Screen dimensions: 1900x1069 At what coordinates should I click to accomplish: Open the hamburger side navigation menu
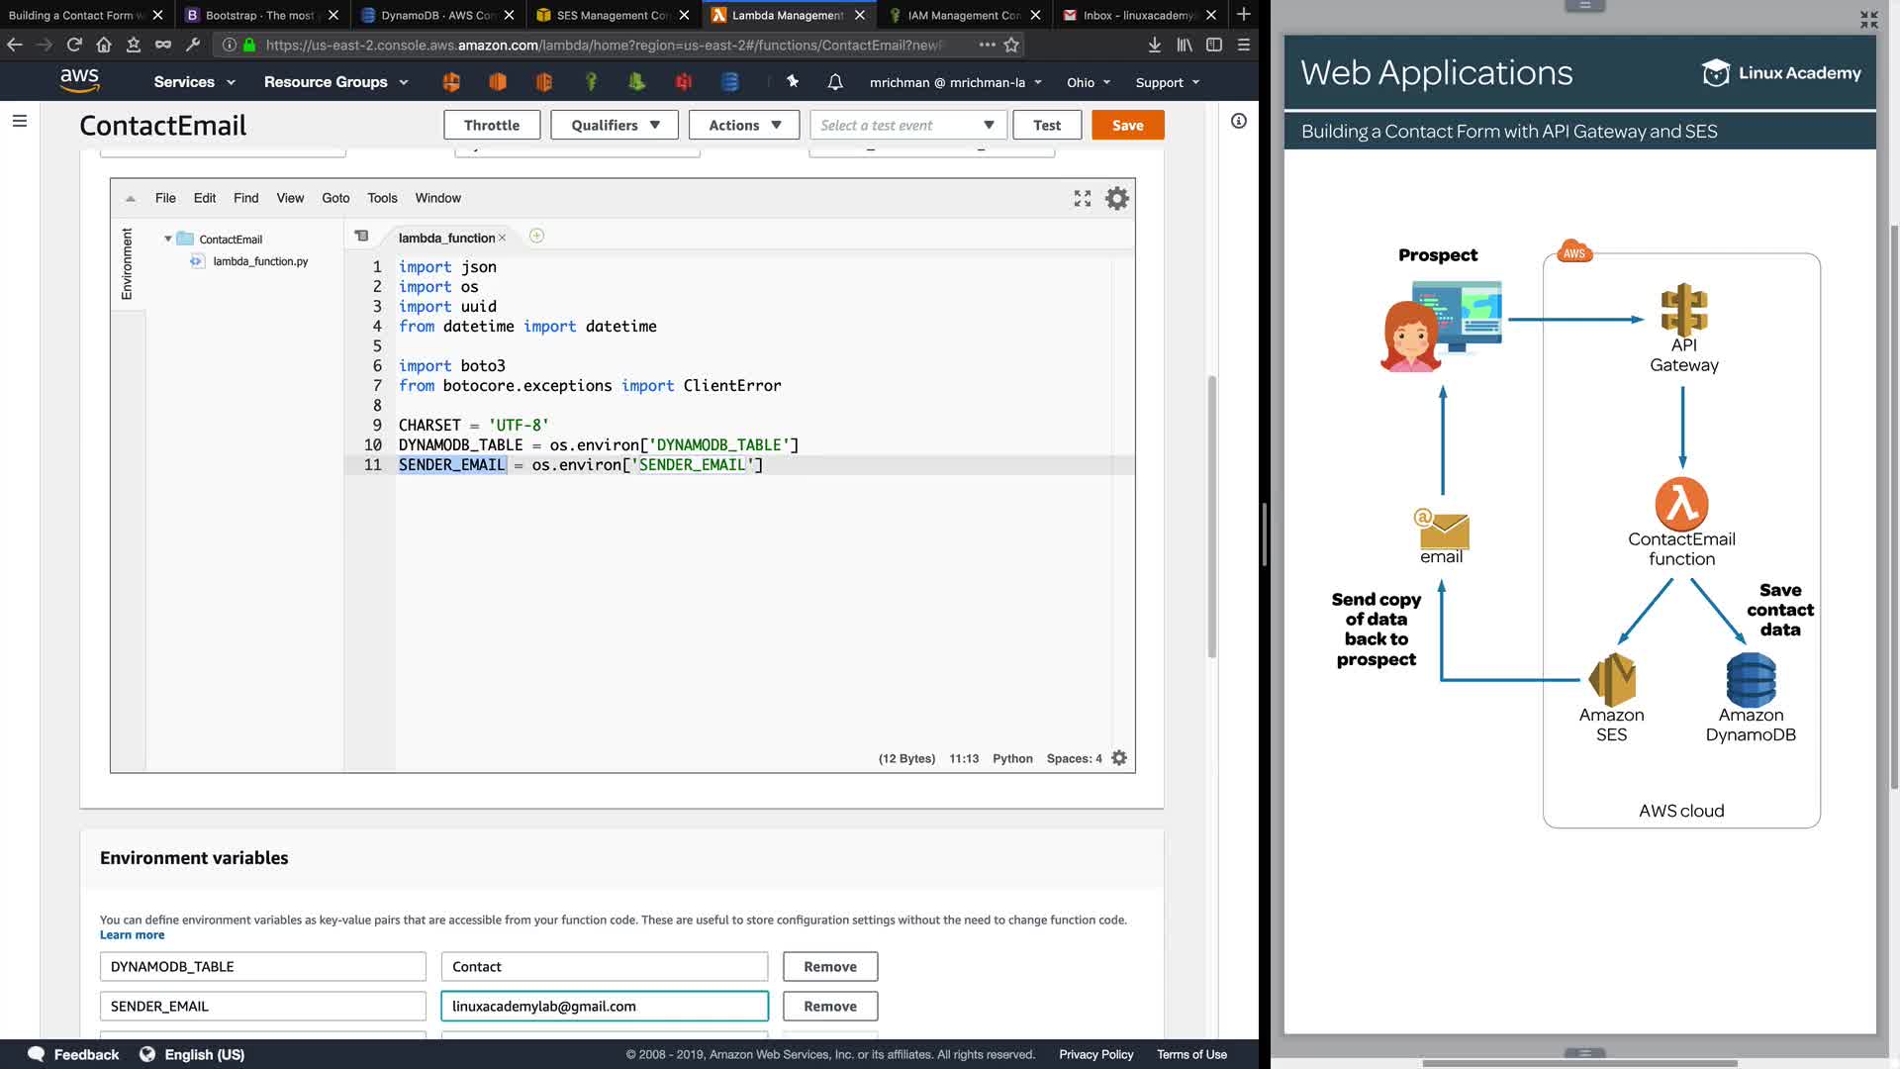pyautogui.click(x=20, y=121)
